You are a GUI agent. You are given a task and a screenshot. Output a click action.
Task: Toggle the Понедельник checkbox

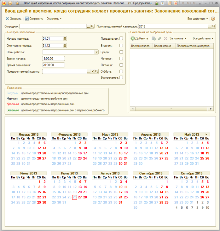pos(121,38)
